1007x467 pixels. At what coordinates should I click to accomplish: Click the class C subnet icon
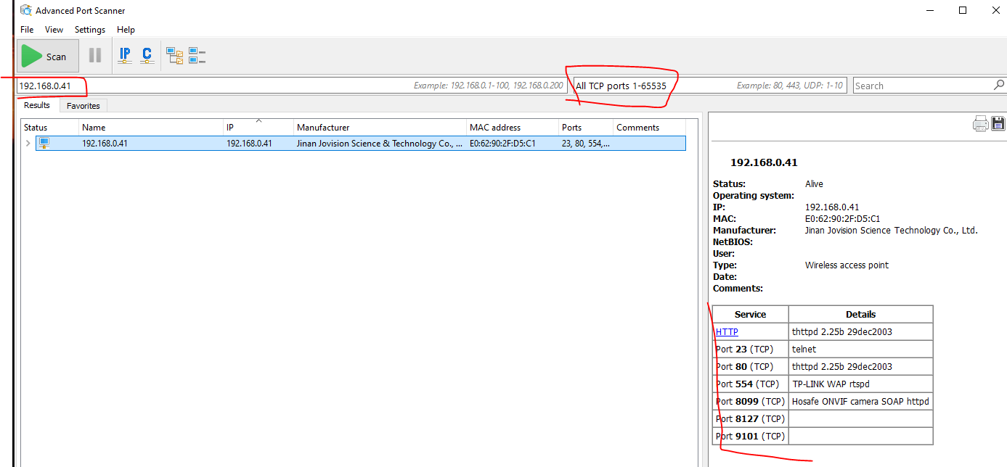(x=147, y=55)
